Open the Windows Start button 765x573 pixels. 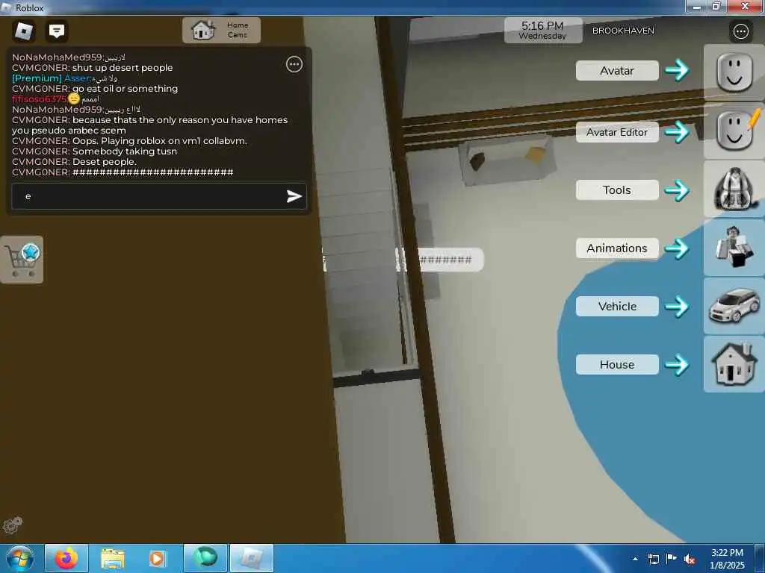tap(19, 558)
